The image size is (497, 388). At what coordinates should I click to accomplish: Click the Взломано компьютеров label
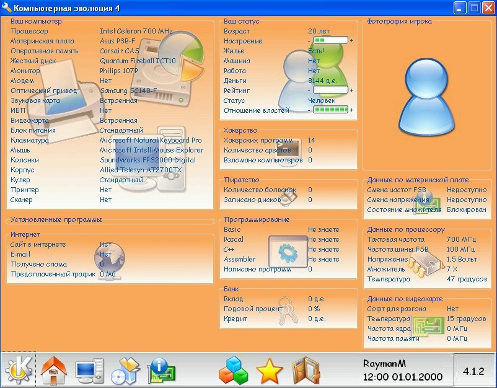pos(263,160)
